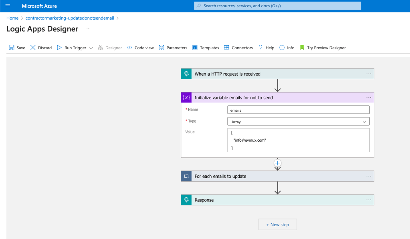Viewport: 410px width, 239px height.
Task: Open ellipsis menu next to Logic Apps Designer title
Action: coord(89,29)
